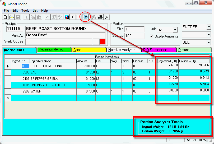The width and height of the screenshot is (214, 144).
Task: Run the ABC spell check icon
Action: pyautogui.click(x=60, y=17)
